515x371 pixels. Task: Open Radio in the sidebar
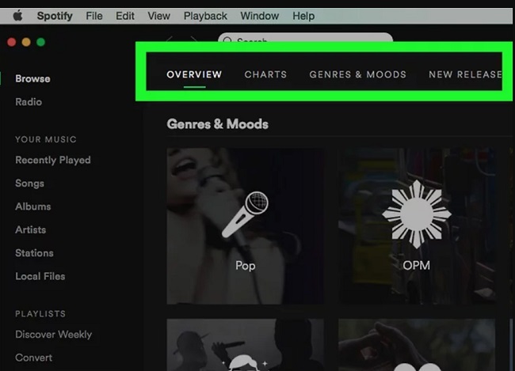(x=29, y=102)
